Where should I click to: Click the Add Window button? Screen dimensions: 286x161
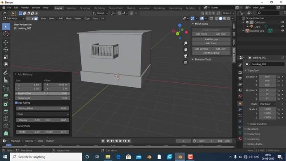202,49
